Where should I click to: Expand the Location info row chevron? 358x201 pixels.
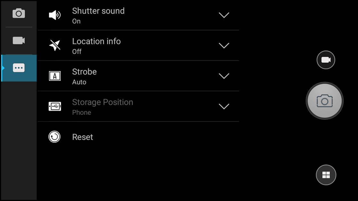pyautogui.click(x=224, y=45)
